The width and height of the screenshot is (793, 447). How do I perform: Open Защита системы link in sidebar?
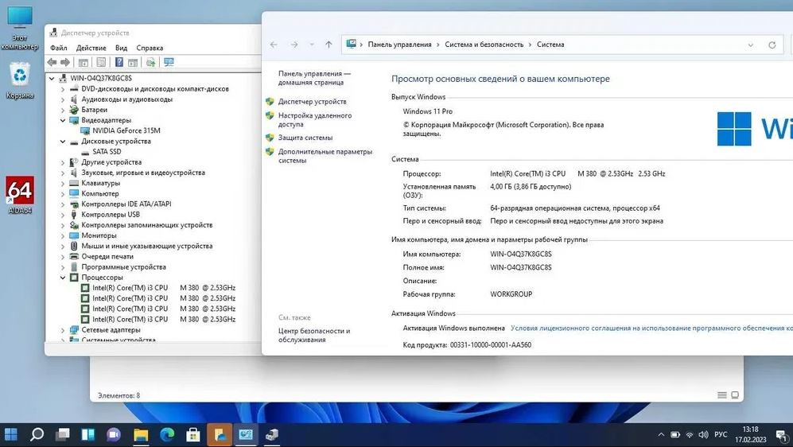pos(305,138)
